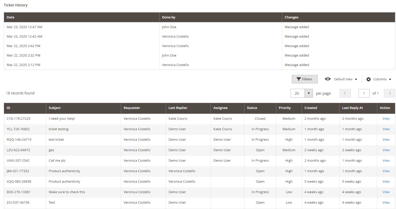The width and height of the screenshot is (396, 209).
Task: Click ticket ID XQQ-983-26898
Action: point(19,182)
